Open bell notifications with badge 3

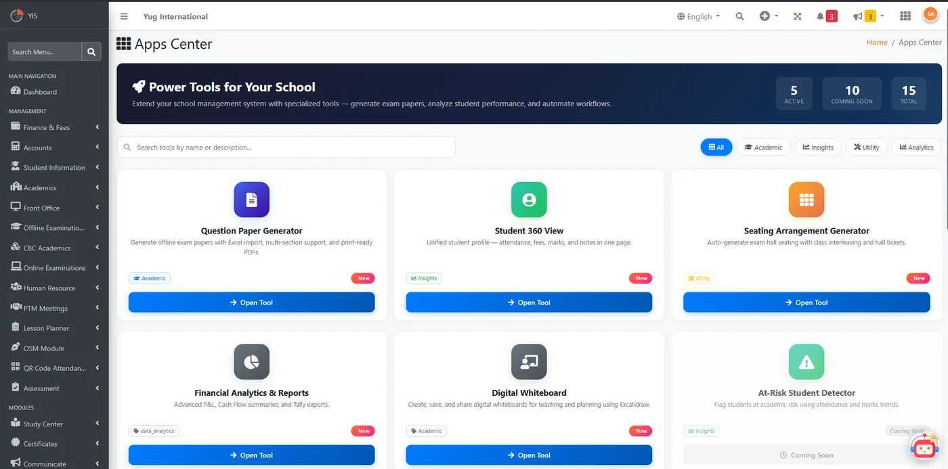[x=827, y=16]
